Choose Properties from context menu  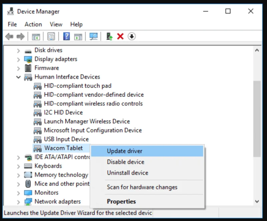click(147, 201)
